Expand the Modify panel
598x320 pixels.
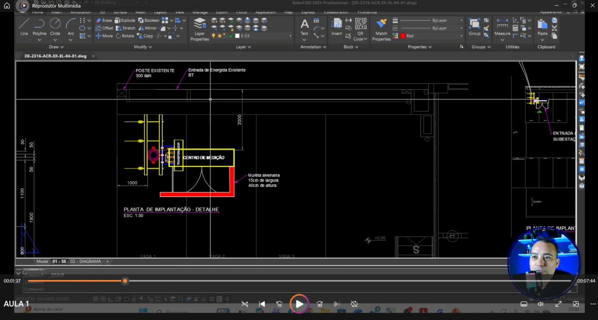(x=143, y=47)
